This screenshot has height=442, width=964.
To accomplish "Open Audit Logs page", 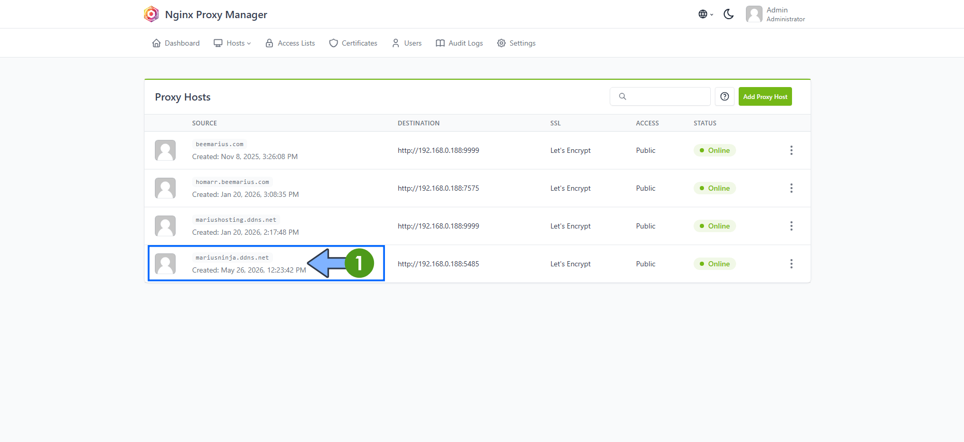I will coord(459,43).
